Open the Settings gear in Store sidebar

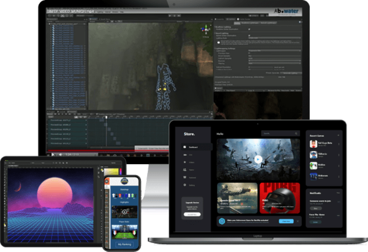pos(185,185)
